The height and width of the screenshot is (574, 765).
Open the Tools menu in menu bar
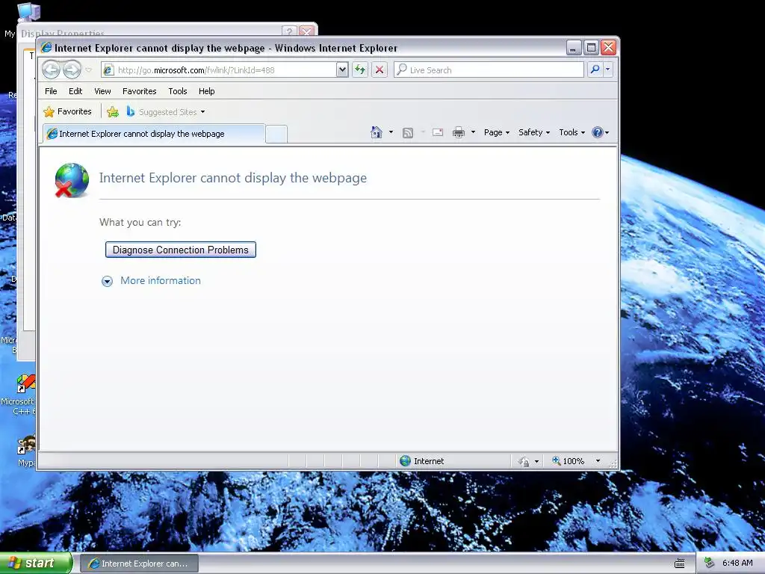[178, 91]
